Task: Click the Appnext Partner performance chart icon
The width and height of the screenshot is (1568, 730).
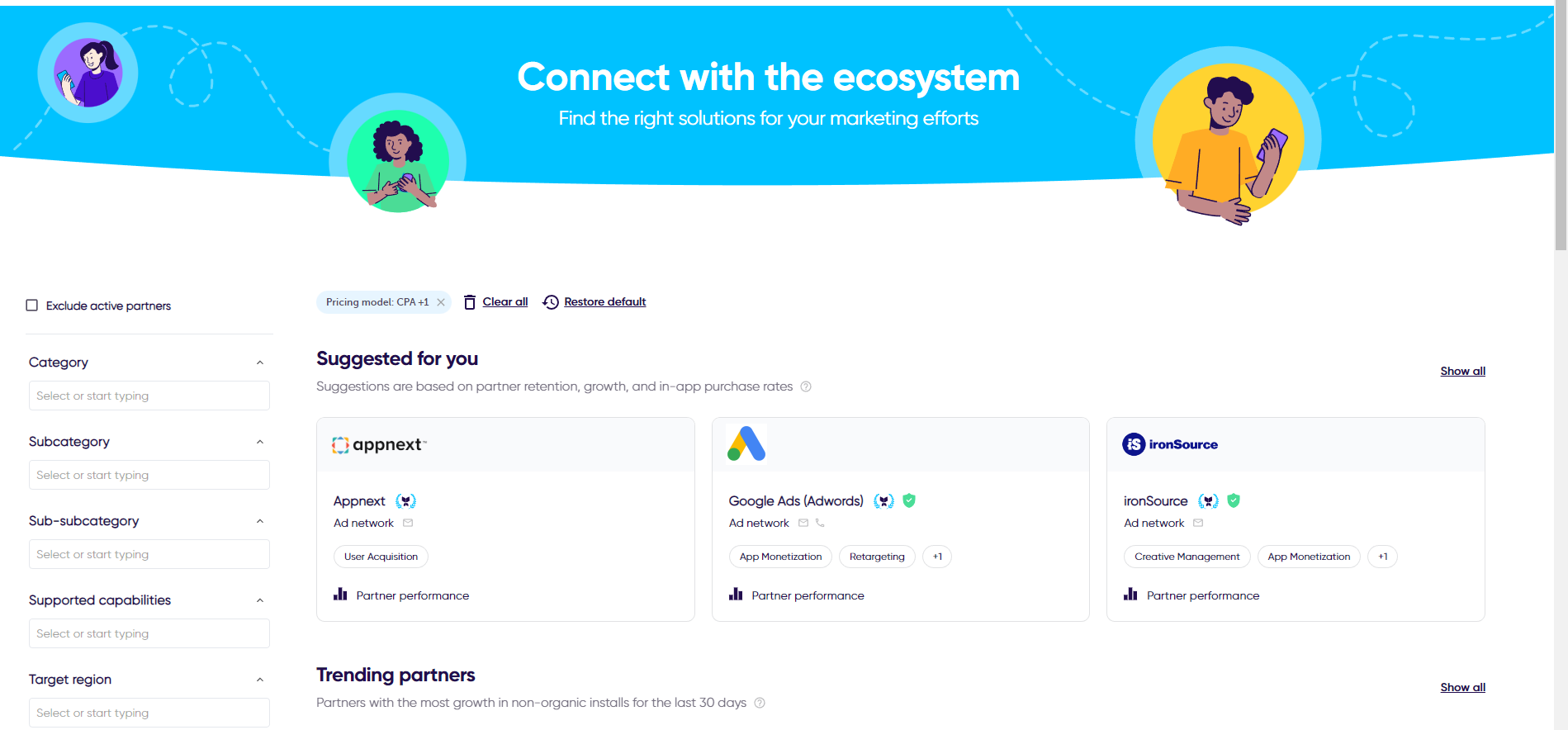Action: 340,595
